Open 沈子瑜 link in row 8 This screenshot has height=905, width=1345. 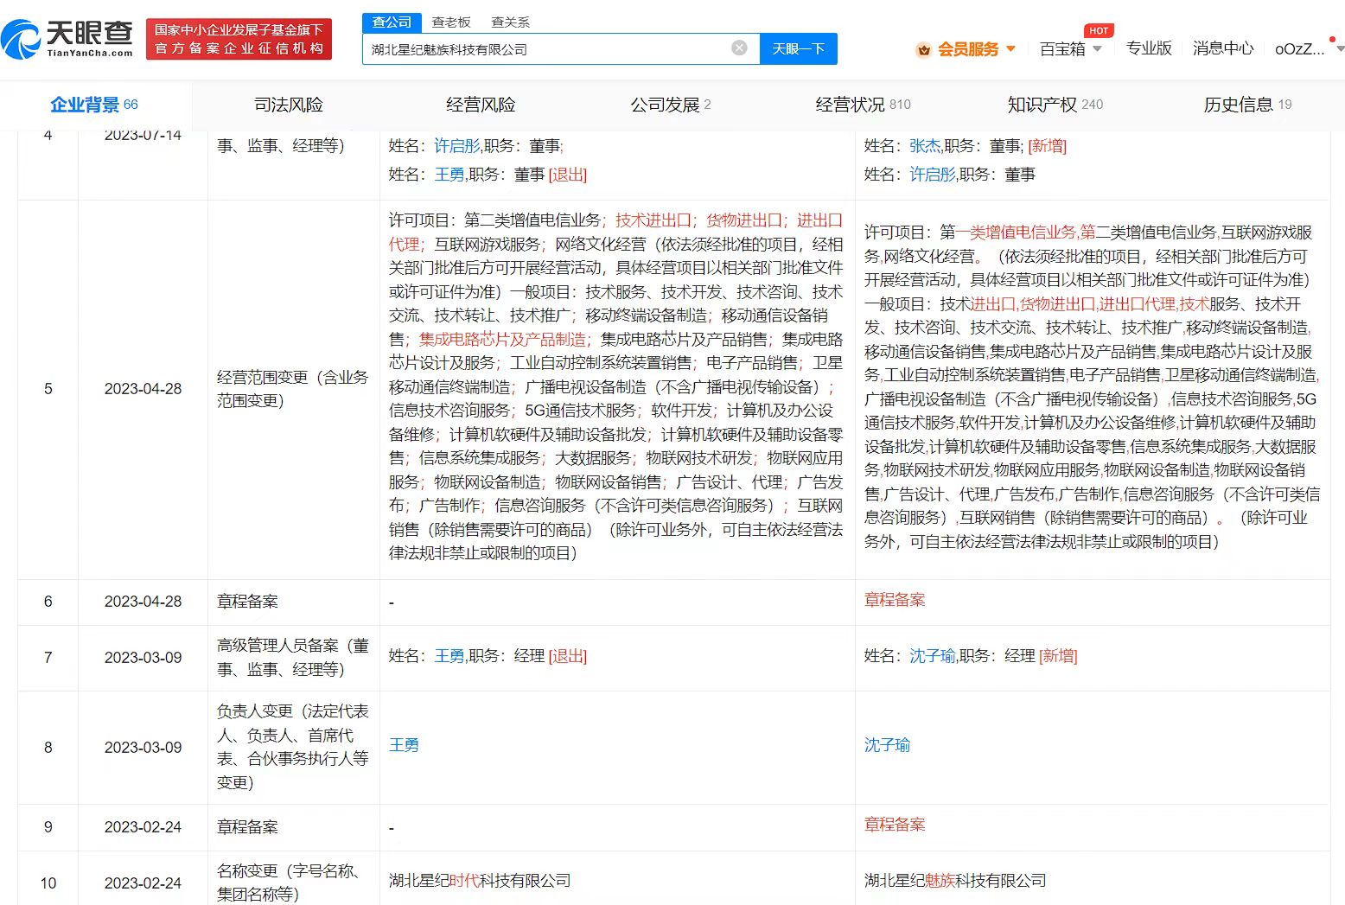pyautogui.click(x=887, y=745)
